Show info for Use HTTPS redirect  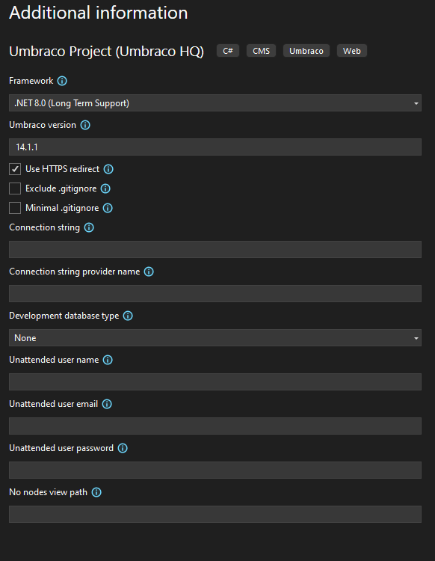(x=108, y=169)
